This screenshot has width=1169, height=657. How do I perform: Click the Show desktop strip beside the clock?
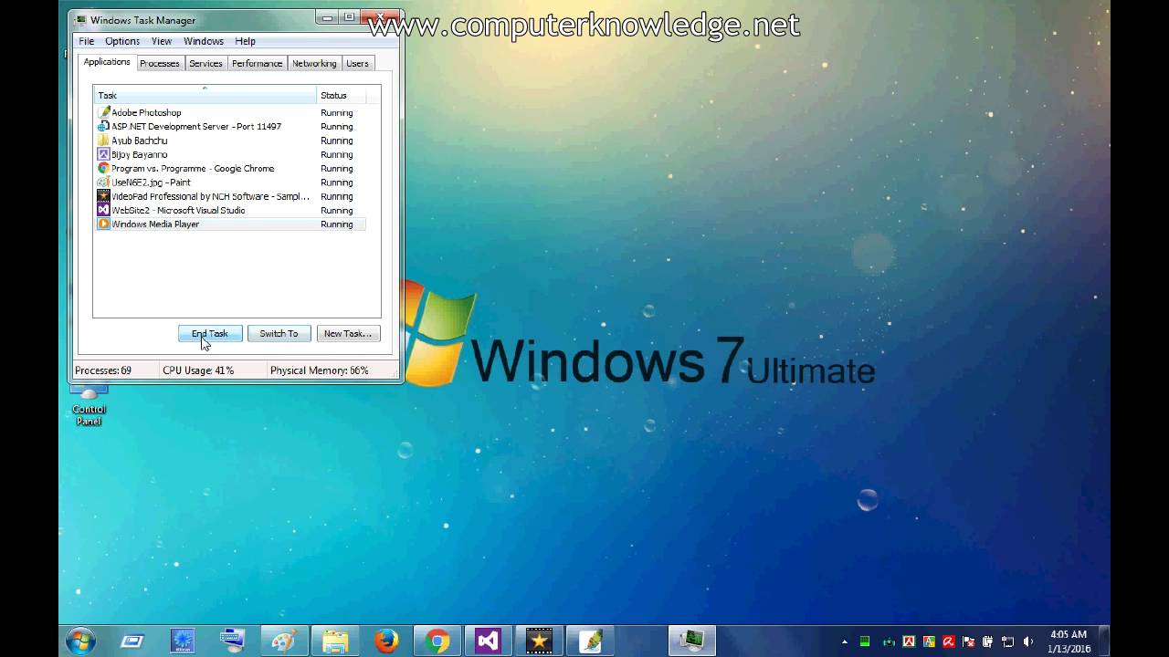click(1103, 641)
